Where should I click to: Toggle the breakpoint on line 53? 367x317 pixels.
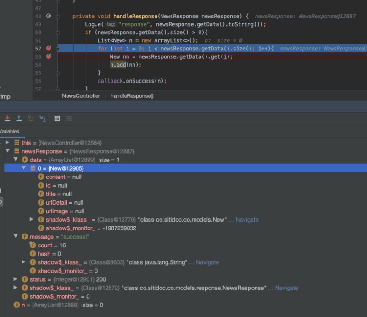pos(49,56)
